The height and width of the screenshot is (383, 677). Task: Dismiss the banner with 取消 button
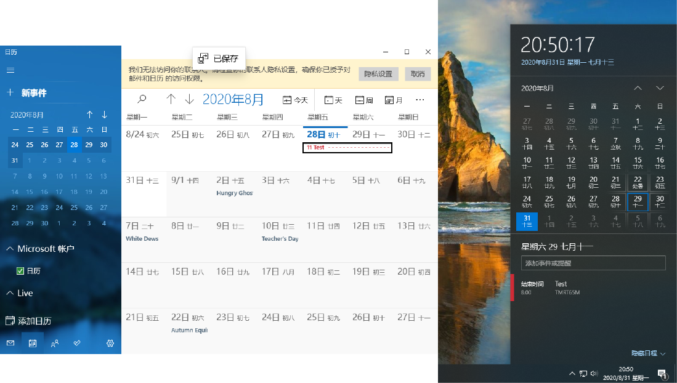[x=418, y=74]
